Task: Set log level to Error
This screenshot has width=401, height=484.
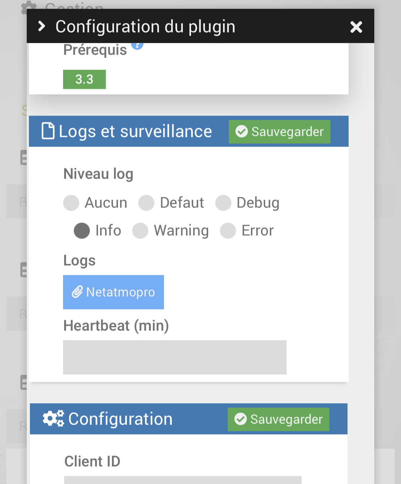Action: [228, 231]
